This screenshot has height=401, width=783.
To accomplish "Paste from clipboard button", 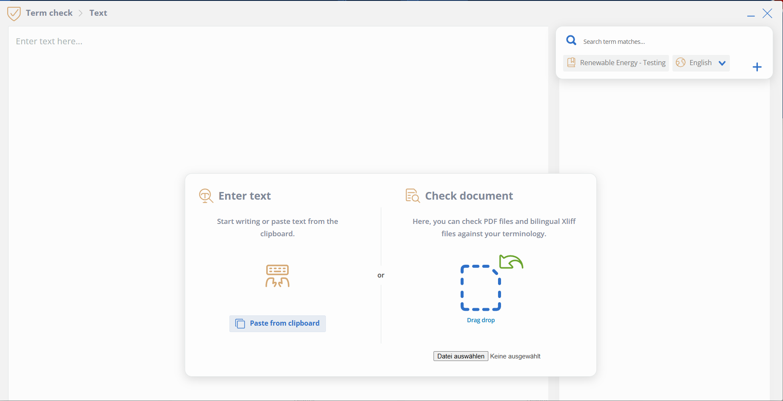I will click(277, 324).
